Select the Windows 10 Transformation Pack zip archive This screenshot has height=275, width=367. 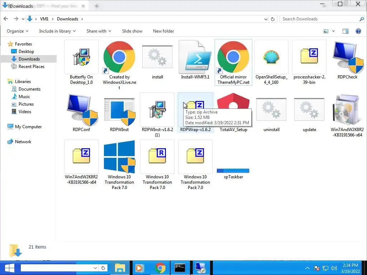tap(195, 157)
